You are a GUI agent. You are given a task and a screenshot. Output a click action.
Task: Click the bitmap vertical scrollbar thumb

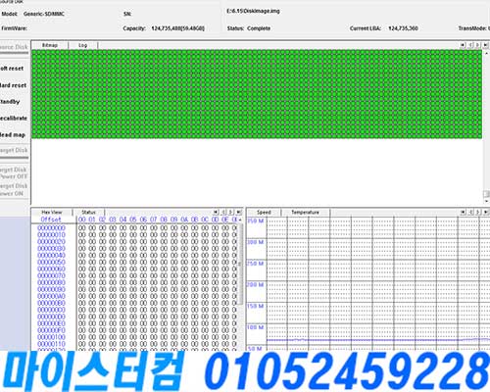(486, 194)
